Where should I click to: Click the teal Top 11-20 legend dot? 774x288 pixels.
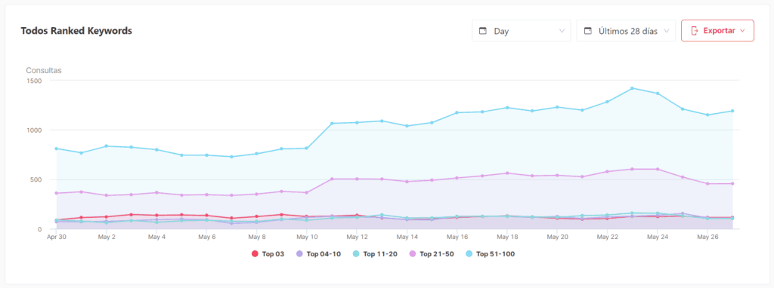pyautogui.click(x=355, y=254)
